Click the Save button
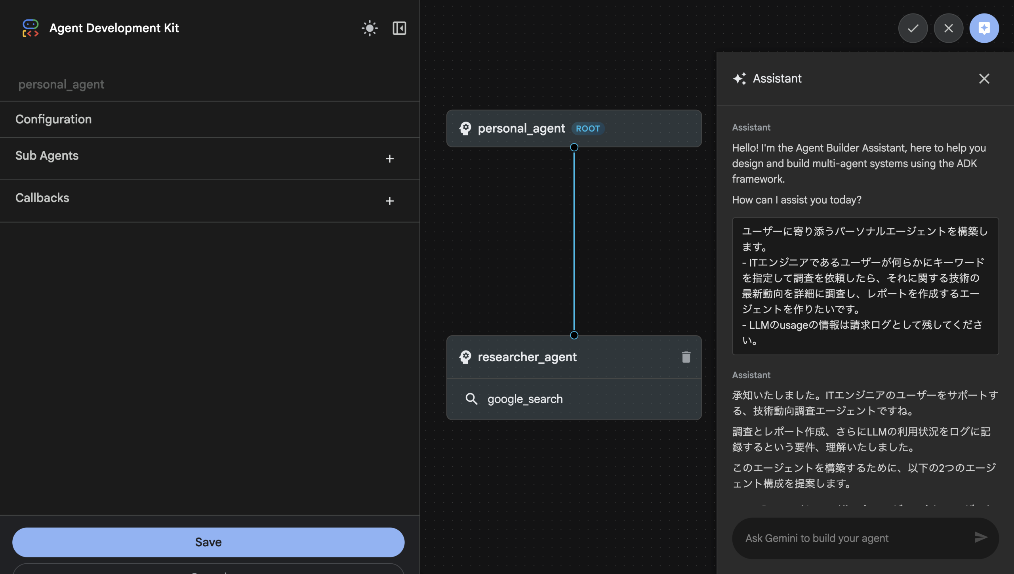The image size is (1014, 574). [208, 542]
